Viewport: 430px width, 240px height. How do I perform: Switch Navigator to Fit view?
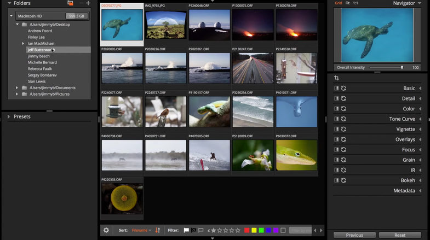tap(347, 3)
